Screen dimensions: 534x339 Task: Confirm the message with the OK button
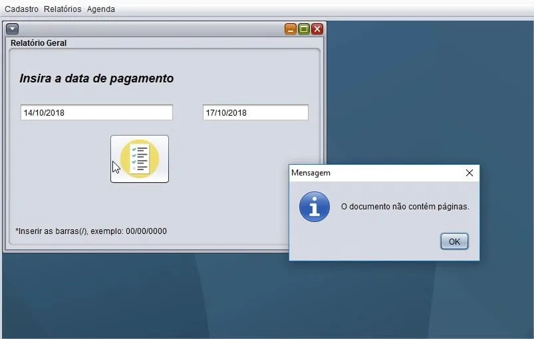(x=454, y=241)
